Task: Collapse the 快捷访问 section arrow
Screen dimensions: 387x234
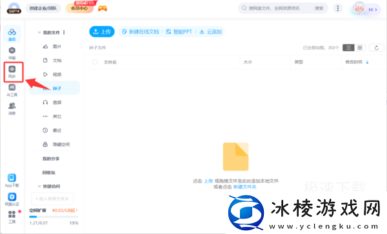Action: coord(39,186)
